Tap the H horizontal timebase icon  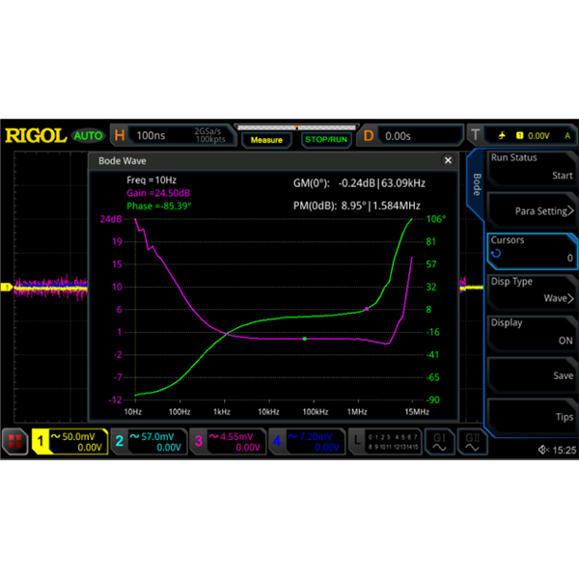120,135
